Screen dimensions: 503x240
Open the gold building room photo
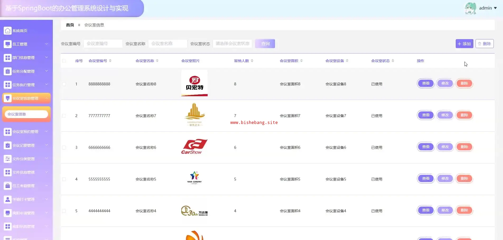[194, 115]
